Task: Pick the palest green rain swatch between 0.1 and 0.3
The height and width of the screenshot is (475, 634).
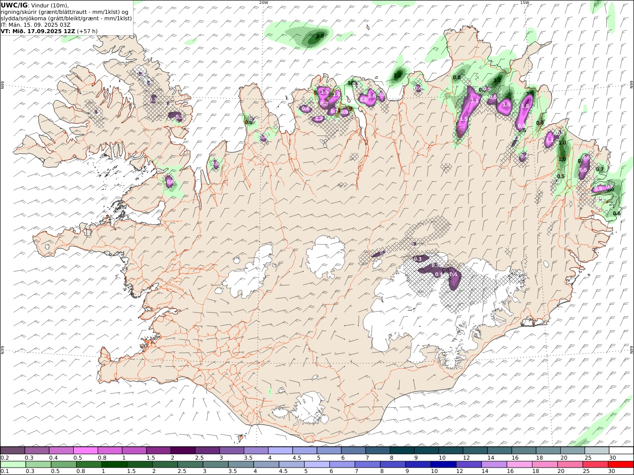Action: coord(13,464)
